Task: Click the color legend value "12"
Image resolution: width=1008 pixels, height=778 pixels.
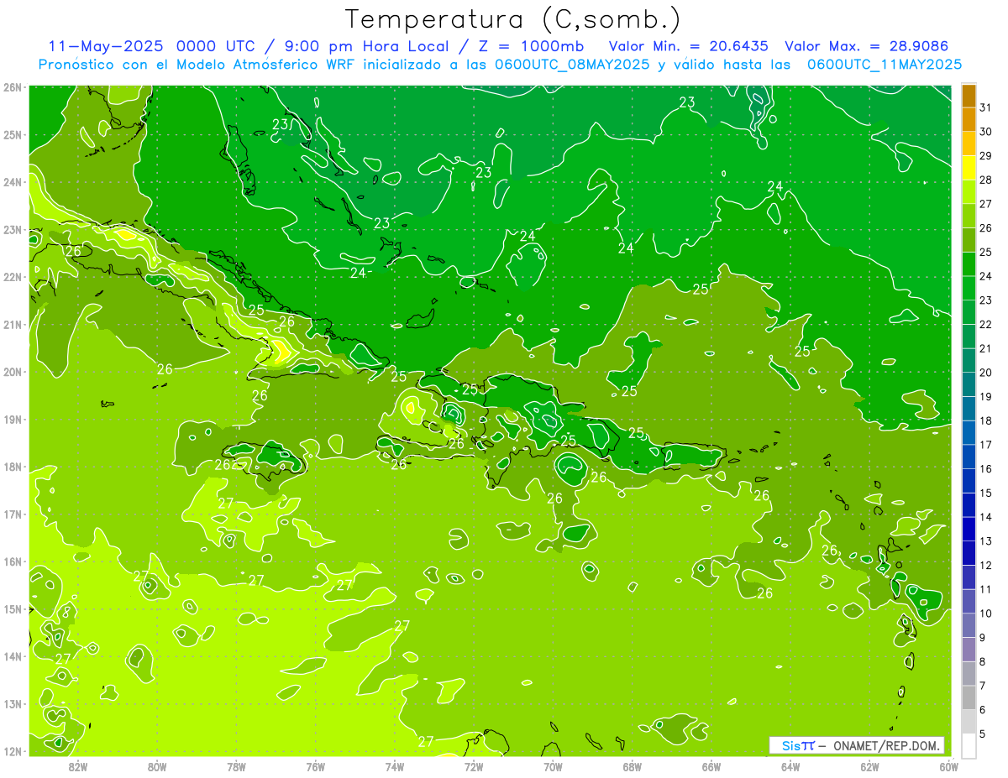Action: coord(985,566)
